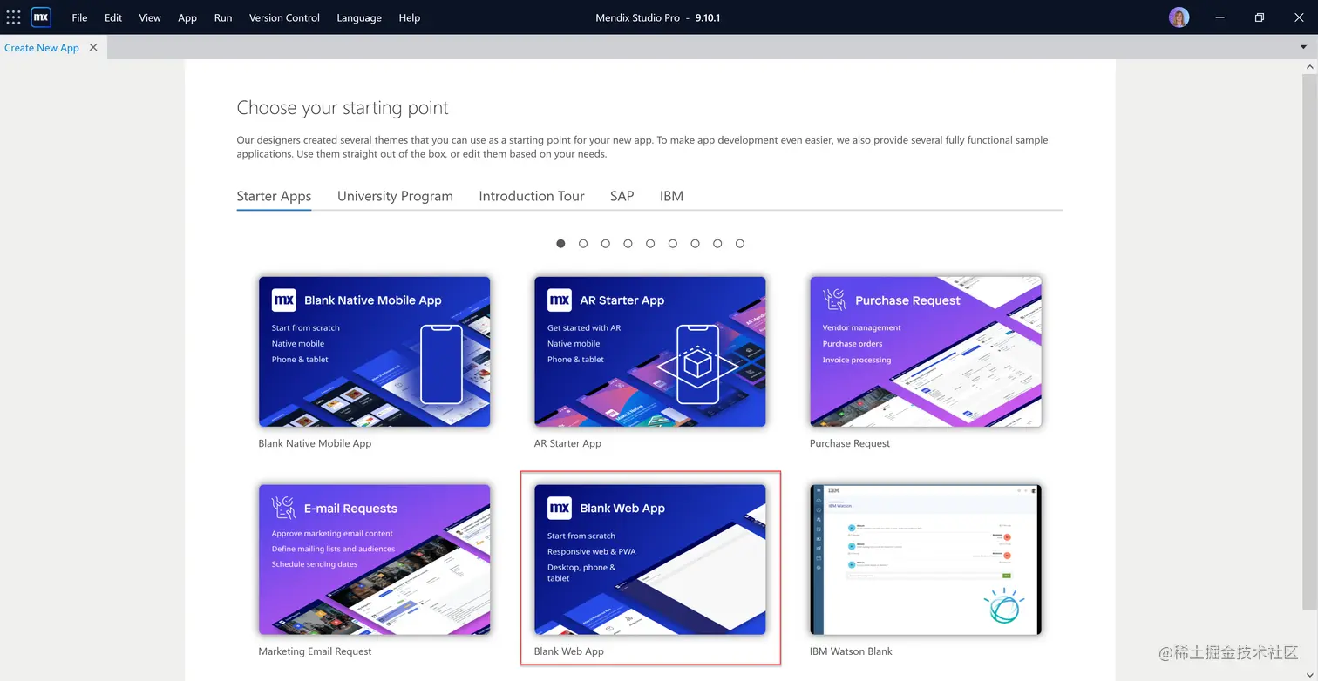Select the eighth carousel page dot

coord(717,244)
